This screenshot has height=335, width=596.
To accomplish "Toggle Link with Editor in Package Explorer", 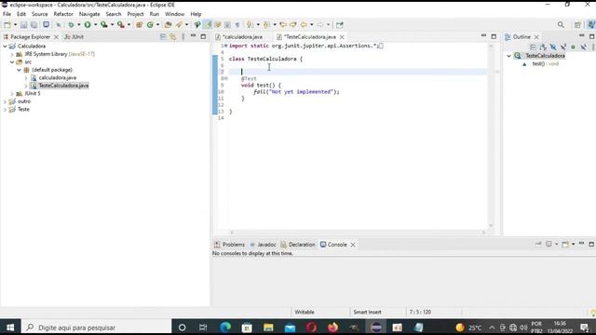I will (x=173, y=36).
